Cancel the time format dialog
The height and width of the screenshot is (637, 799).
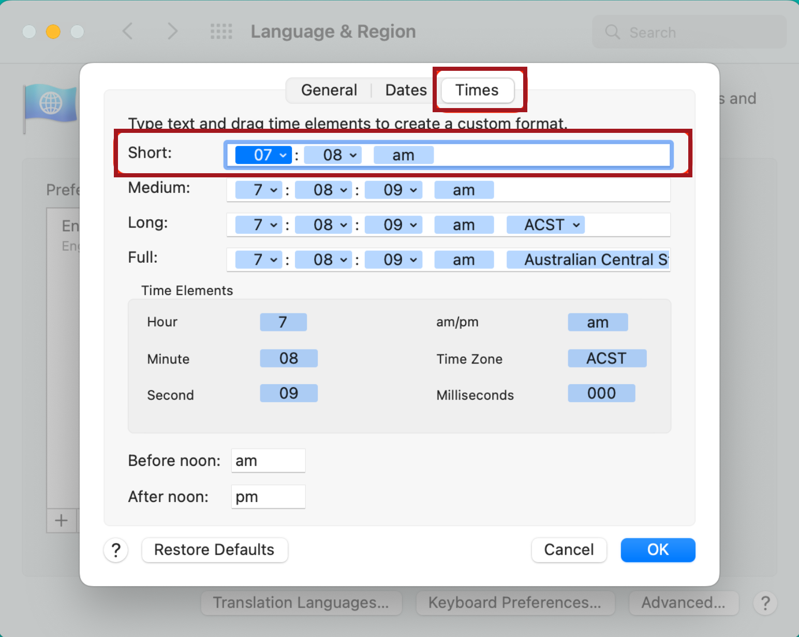[569, 550]
